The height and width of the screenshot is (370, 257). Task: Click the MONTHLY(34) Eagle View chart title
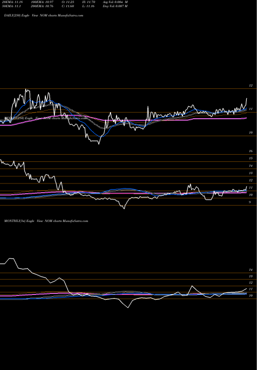point(46,221)
